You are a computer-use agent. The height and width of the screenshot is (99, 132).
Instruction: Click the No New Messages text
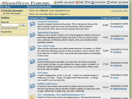click(12, 13)
